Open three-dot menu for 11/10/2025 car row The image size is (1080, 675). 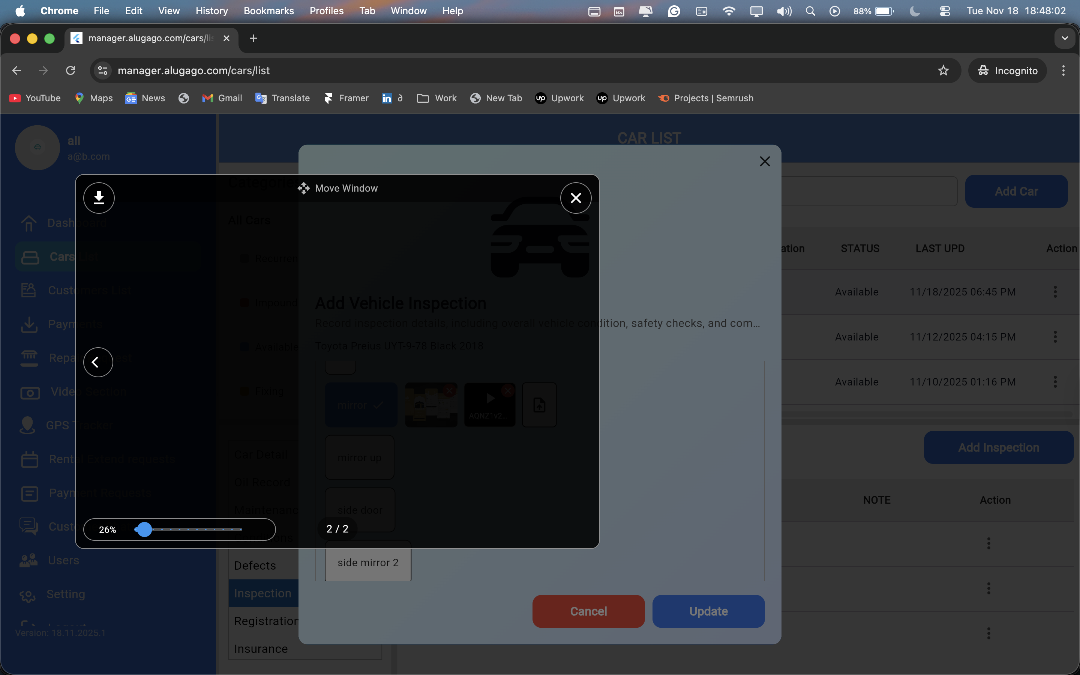(1055, 382)
